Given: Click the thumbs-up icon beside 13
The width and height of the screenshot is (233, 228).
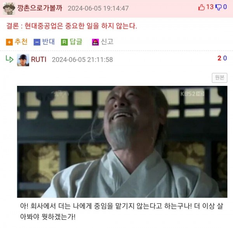Looking at the screenshot, I should point(202,7).
